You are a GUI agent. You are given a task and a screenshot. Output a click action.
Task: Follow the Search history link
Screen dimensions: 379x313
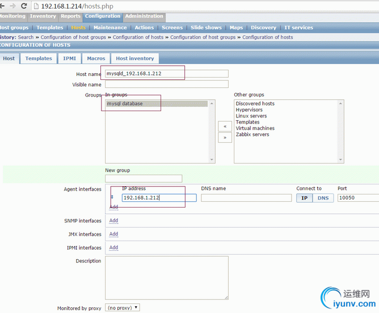tap(26, 37)
